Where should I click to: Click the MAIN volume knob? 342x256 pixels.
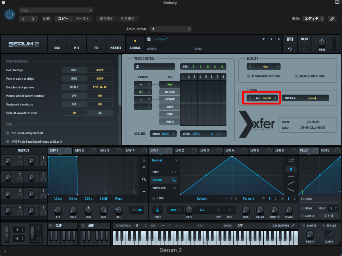[322, 42]
